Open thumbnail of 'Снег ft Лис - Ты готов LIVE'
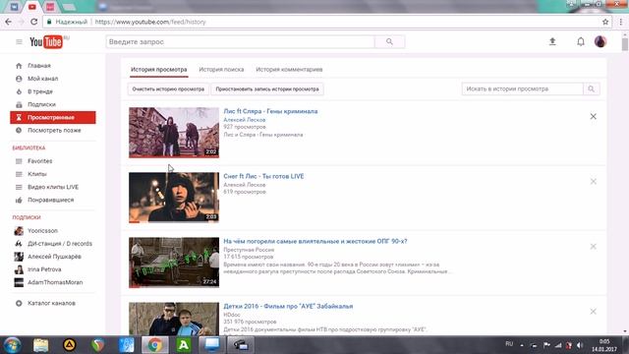 (x=174, y=198)
